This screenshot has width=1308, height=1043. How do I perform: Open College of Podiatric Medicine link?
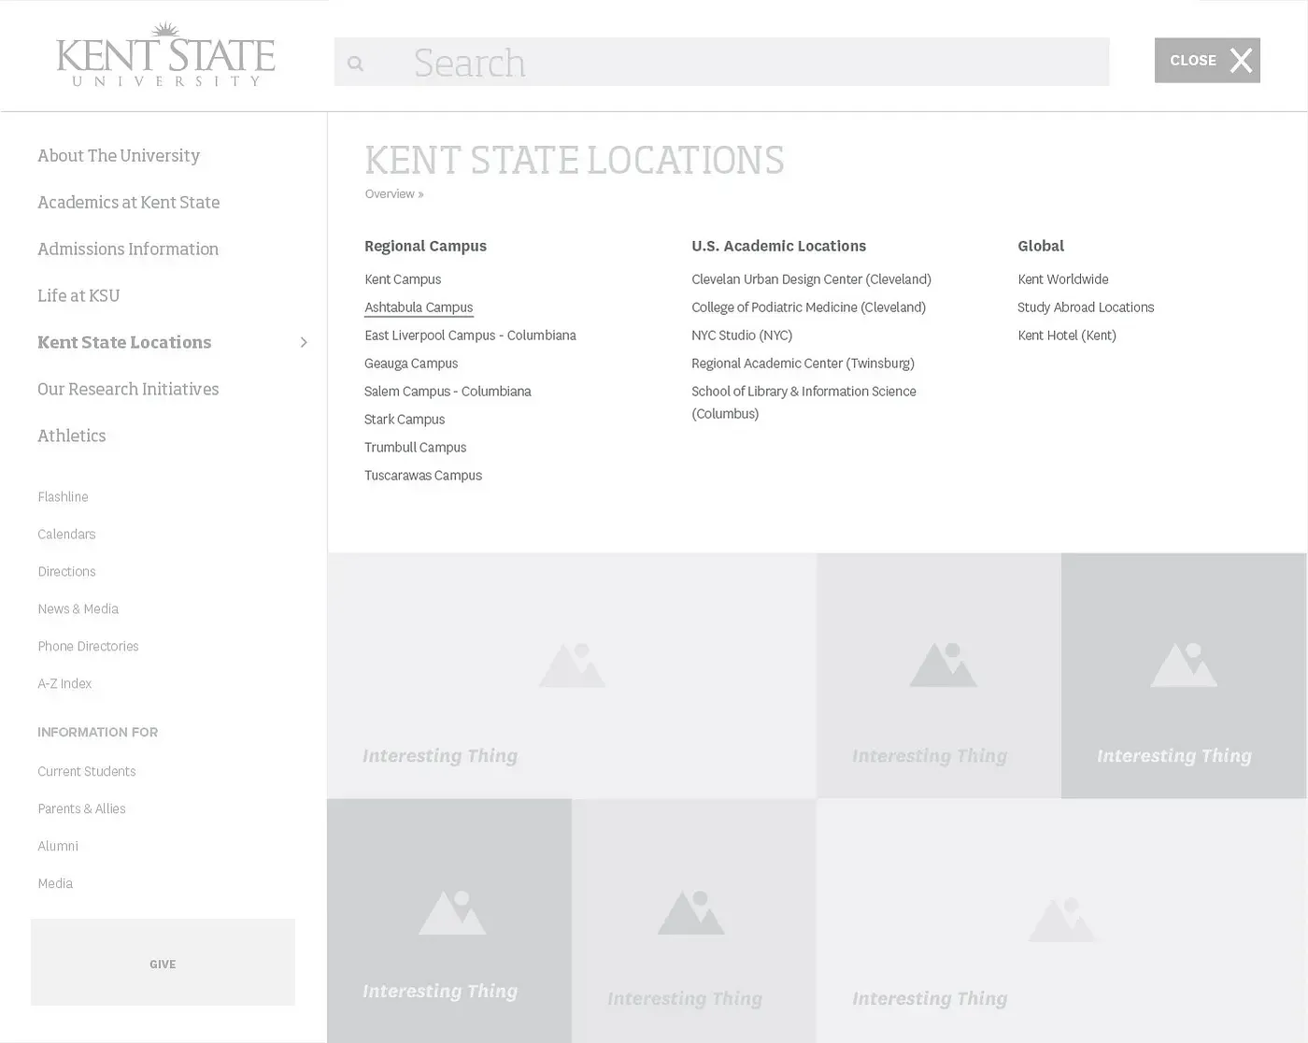[x=808, y=307]
